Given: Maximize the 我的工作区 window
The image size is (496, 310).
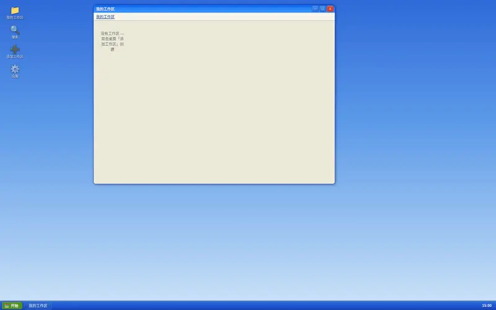Looking at the screenshot, I should 322,9.
